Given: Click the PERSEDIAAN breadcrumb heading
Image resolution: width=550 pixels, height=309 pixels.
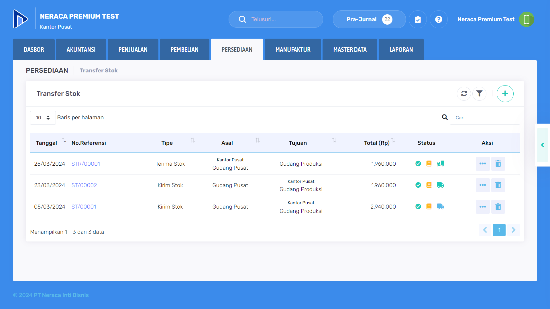Looking at the screenshot, I should tap(47, 70).
